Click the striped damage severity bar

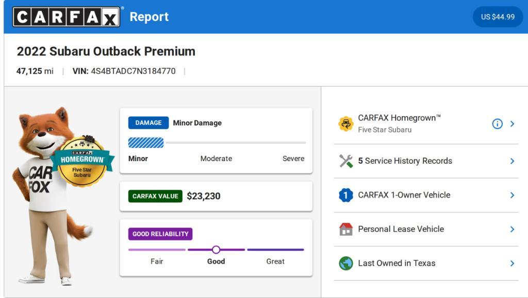[x=146, y=143]
